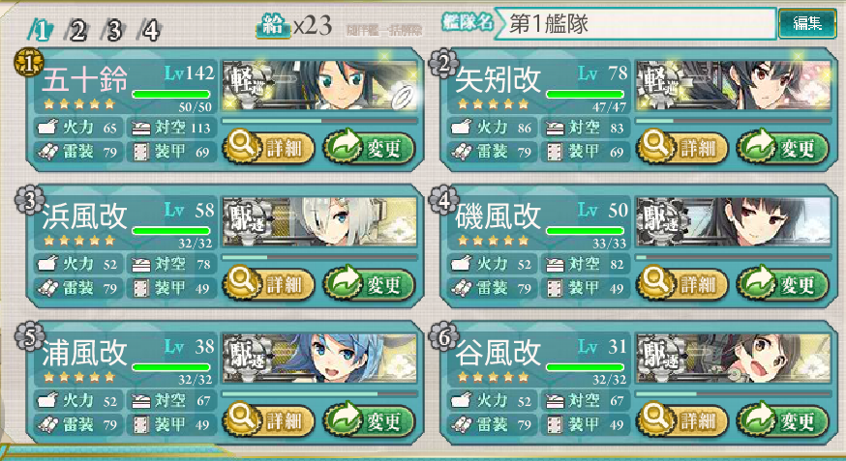Click 変更 change for 五十鈴

[369, 147]
